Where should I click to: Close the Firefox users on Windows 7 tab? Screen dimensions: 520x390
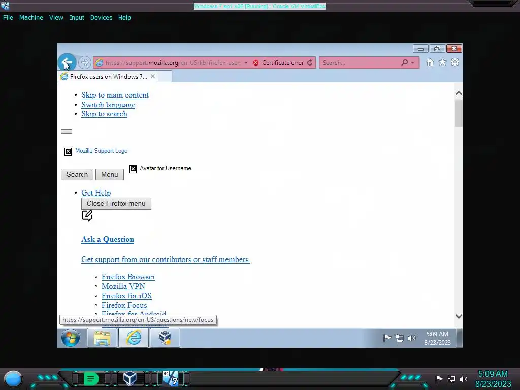coord(152,76)
